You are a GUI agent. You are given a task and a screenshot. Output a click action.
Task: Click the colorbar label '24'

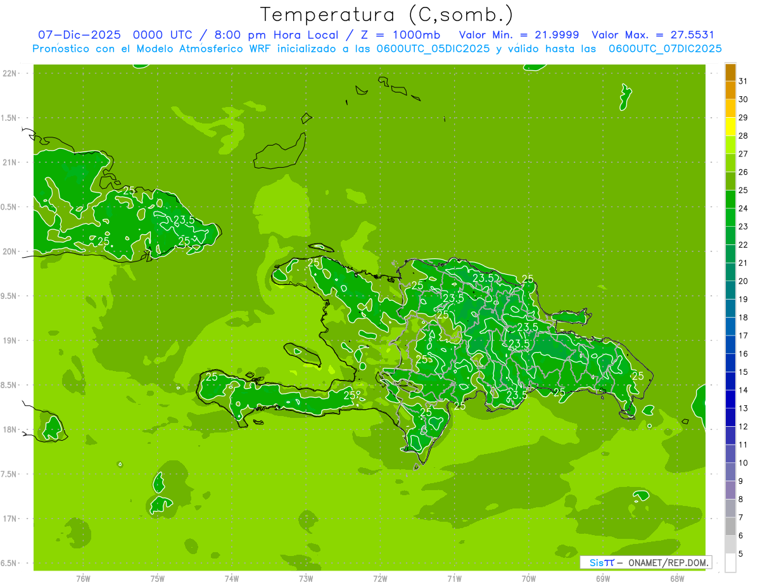tap(744, 208)
